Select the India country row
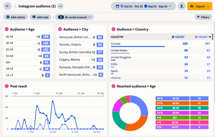 click(x=161, y=64)
